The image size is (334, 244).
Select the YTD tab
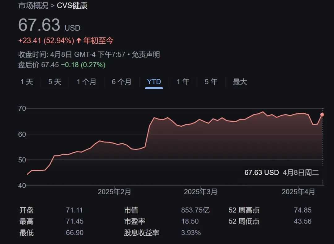[x=154, y=82]
